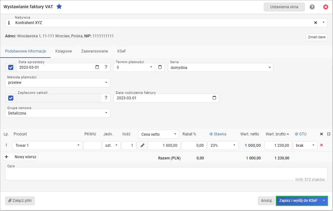Click the Nabywca info icon
333x211 pixels.
(x=9, y=23)
